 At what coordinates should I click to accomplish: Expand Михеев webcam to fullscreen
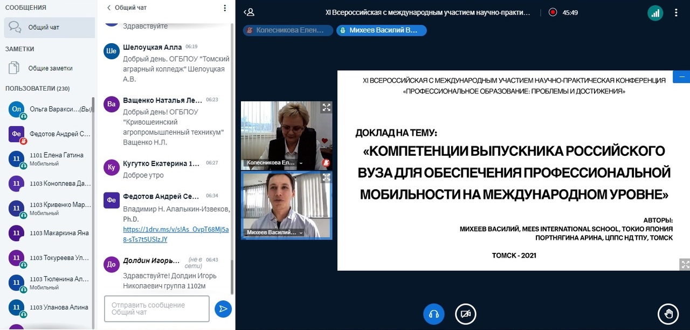point(326,177)
